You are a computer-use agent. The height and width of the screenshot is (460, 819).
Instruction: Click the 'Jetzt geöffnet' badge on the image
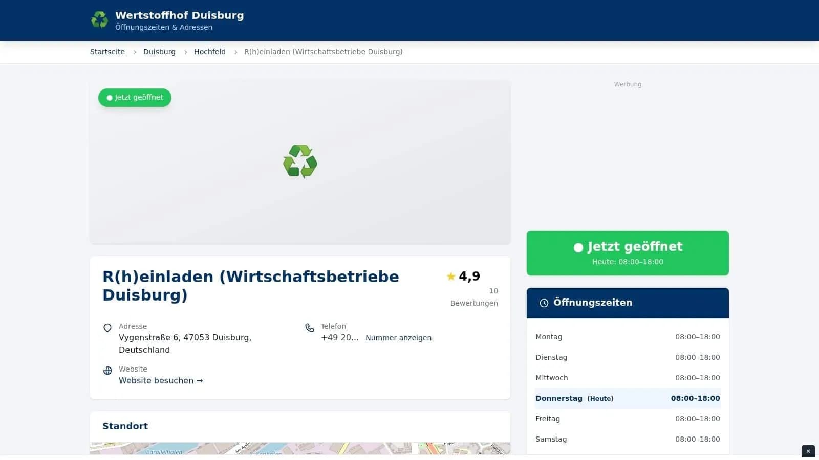click(x=135, y=98)
